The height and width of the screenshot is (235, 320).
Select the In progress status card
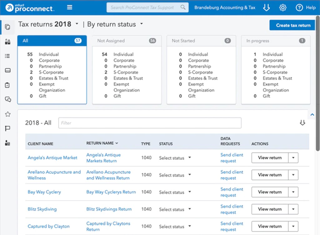[x=276, y=70]
